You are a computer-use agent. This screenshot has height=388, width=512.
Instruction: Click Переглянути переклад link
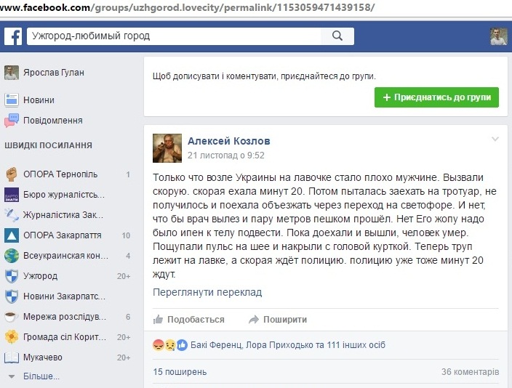click(207, 292)
